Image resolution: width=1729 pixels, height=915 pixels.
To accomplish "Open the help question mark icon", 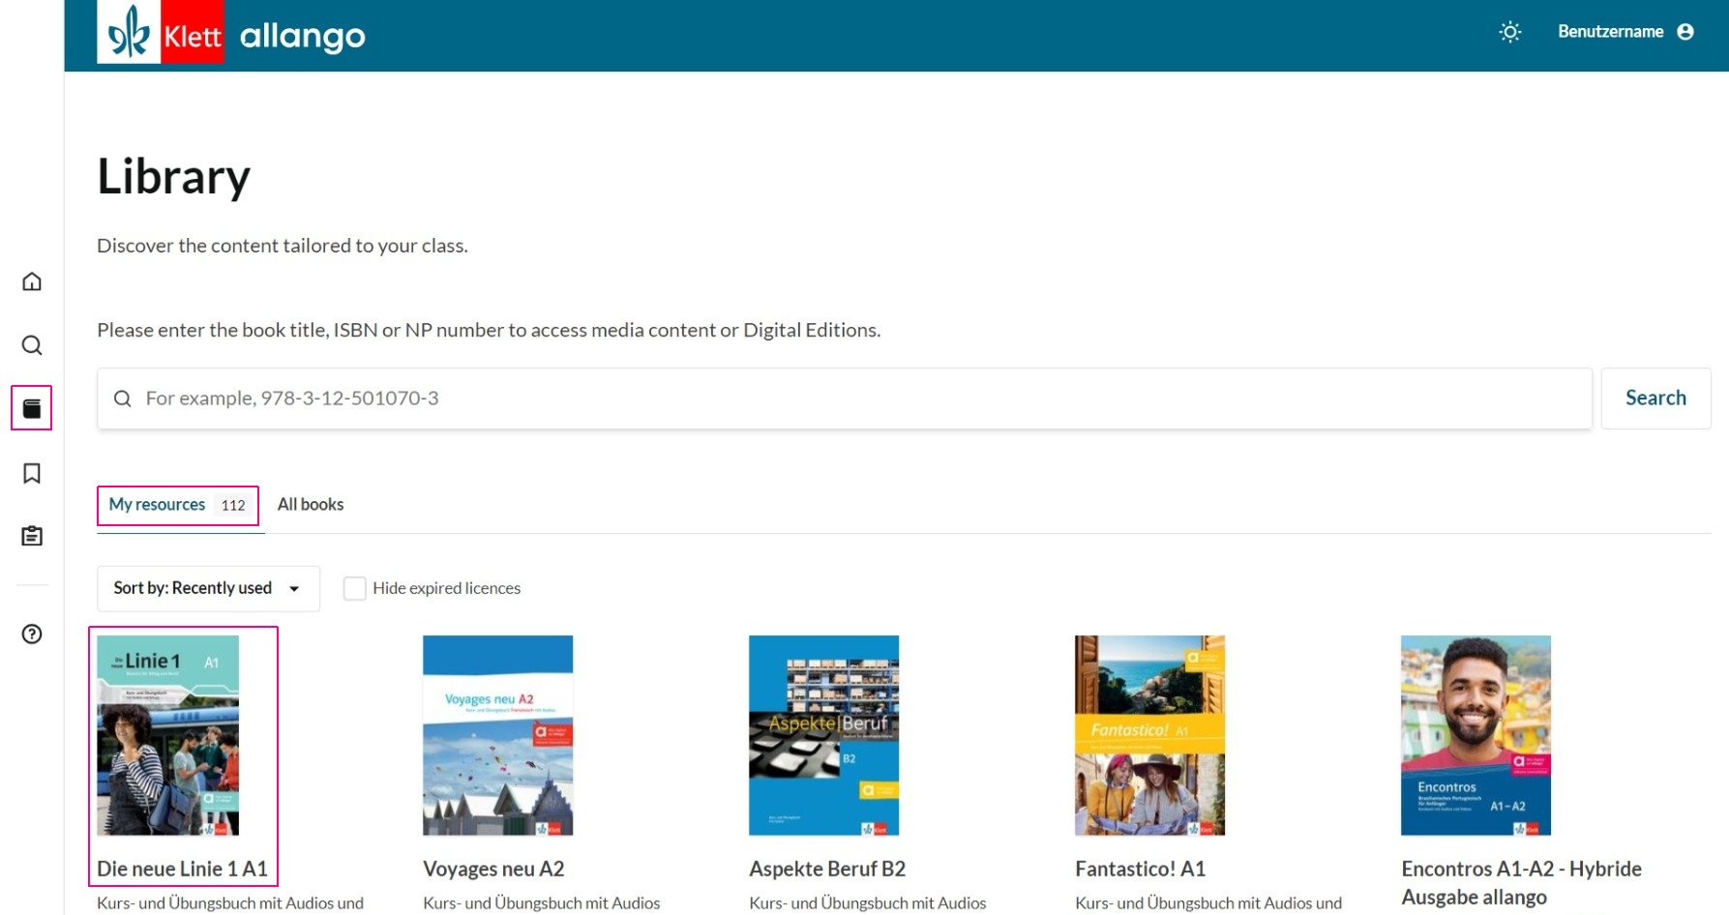I will [x=32, y=634].
